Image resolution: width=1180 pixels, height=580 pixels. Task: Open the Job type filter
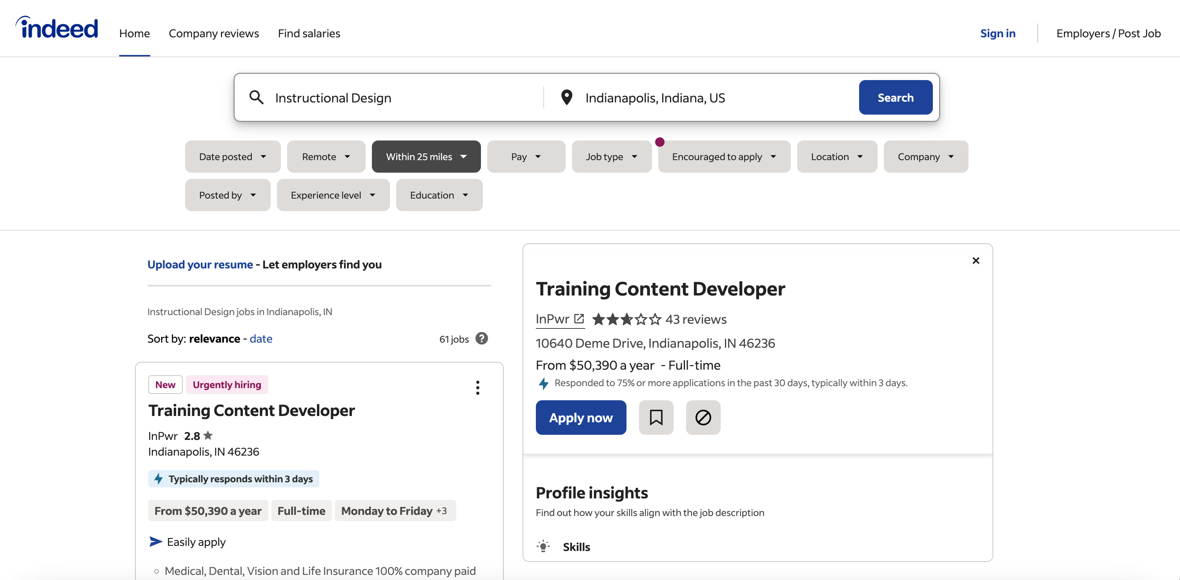612,157
